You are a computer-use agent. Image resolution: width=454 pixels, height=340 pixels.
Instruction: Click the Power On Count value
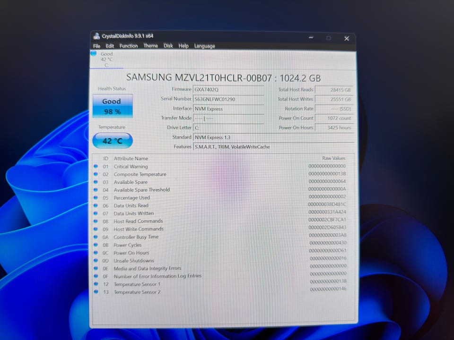334,118
